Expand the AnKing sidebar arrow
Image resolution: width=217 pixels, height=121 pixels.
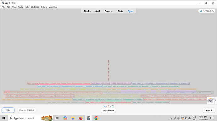(x=215, y=100)
